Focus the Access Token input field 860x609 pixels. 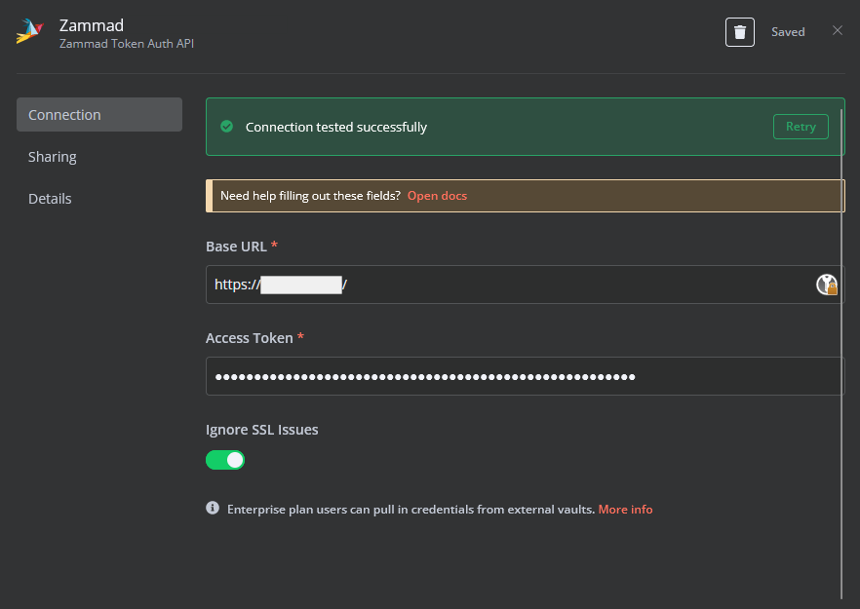525,376
